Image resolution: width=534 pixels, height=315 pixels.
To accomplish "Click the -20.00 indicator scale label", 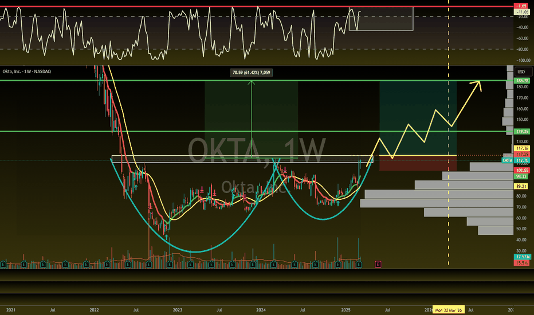I will pyautogui.click(x=523, y=17).
